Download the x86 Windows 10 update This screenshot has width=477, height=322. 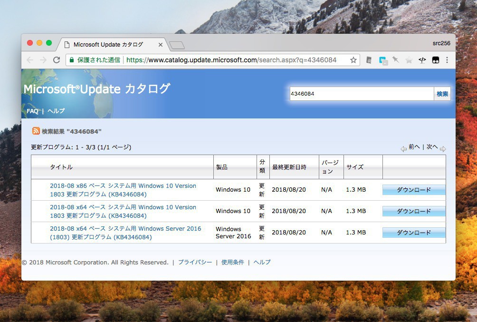414,190
